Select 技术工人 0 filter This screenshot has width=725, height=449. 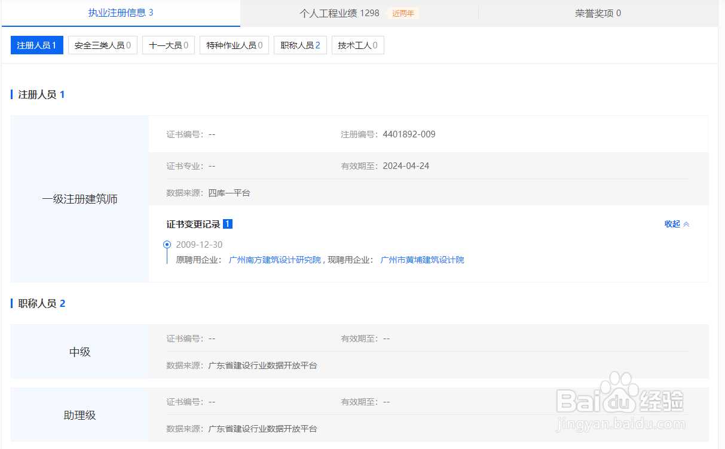click(x=357, y=45)
